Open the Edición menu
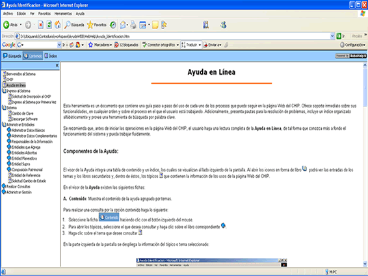This screenshot has width=368, height=276. click(21, 14)
